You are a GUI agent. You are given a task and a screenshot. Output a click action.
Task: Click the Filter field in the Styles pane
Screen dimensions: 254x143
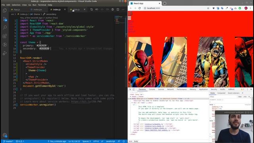[x=223, y=97]
